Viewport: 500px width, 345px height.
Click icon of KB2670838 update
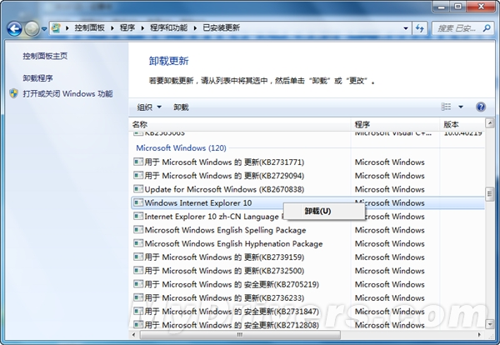pyautogui.click(x=138, y=189)
